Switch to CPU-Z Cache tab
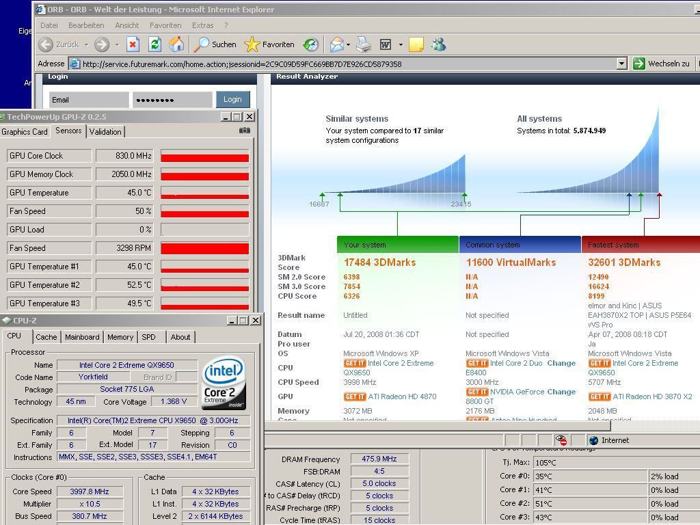The height and width of the screenshot is (525, 700). coord(46,337)
